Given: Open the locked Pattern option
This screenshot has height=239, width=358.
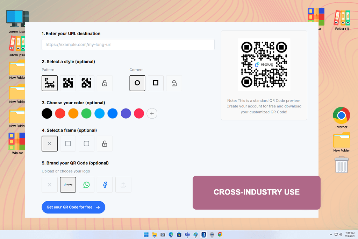Looking at the screenshot, I should click(x=105, y=83).
